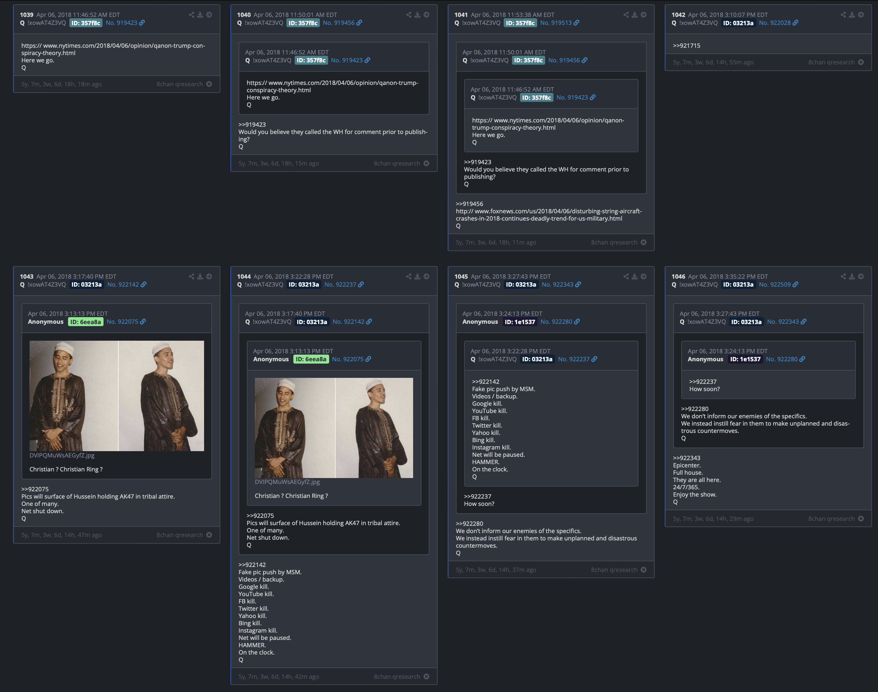Open link No. 922028 in post 1042
The width and height of the screenshot is (878, 692).
778,23
